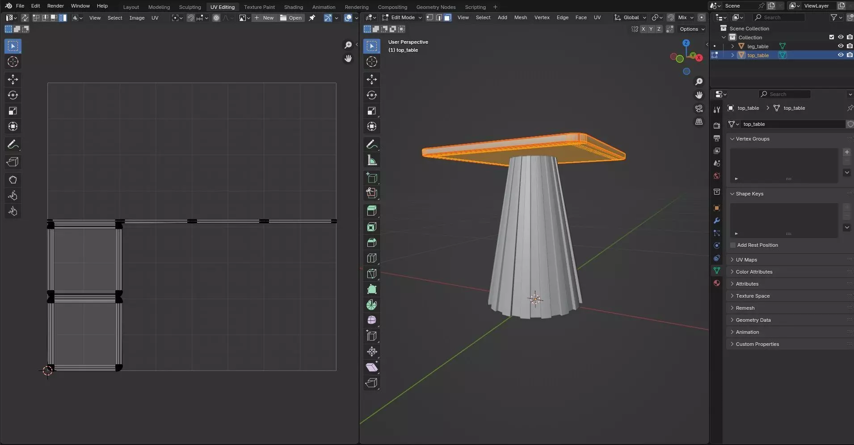Click Open image button in UV editor
The height and width of the screenshot is (445, 854).
(291, 18)
